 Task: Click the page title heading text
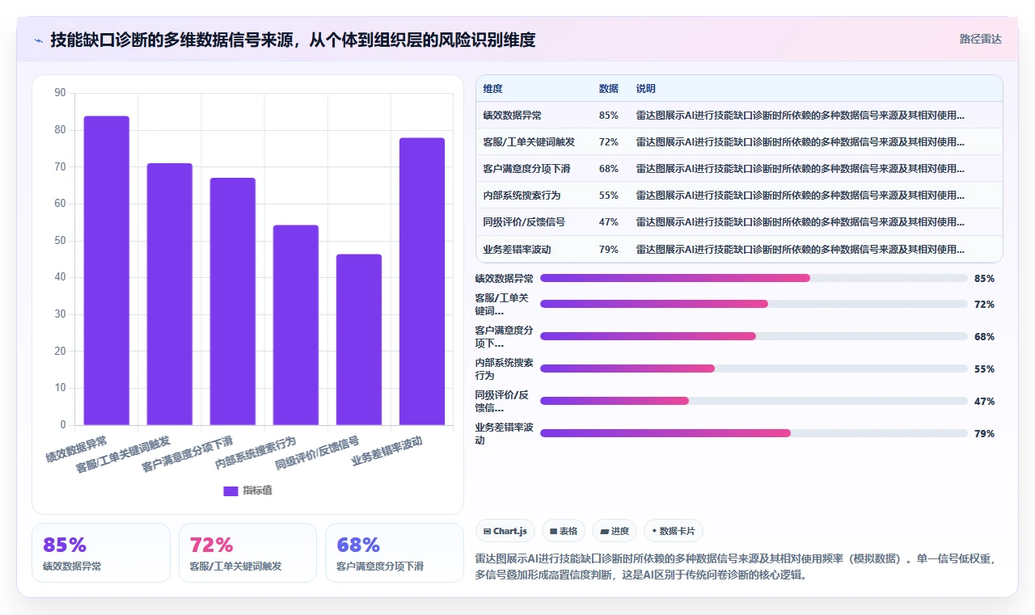coord(293,40)
